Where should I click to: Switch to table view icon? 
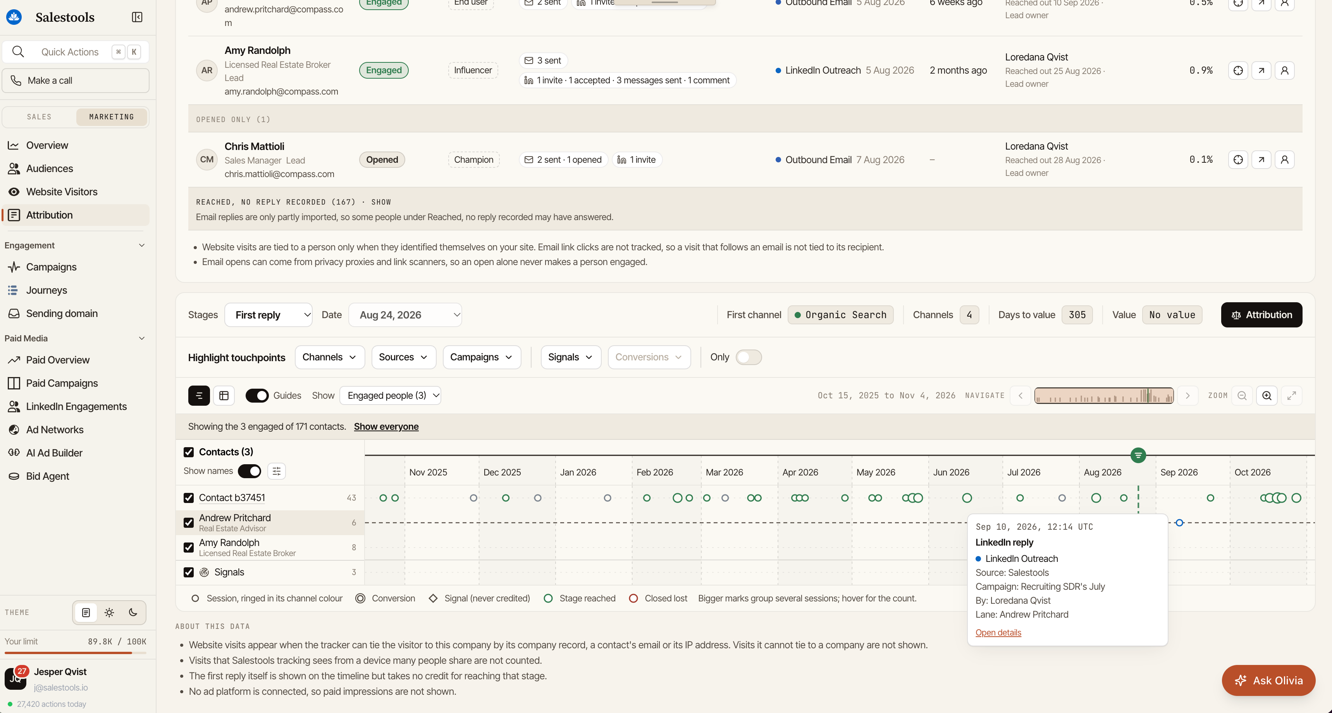(x=224, y=396)
